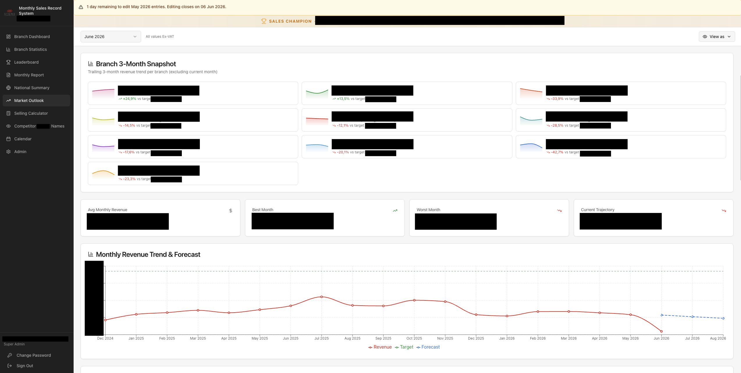Click 'All values Ex-VAT' label
Viewport: 741px width, 373px height.
(x=160, y=37)
